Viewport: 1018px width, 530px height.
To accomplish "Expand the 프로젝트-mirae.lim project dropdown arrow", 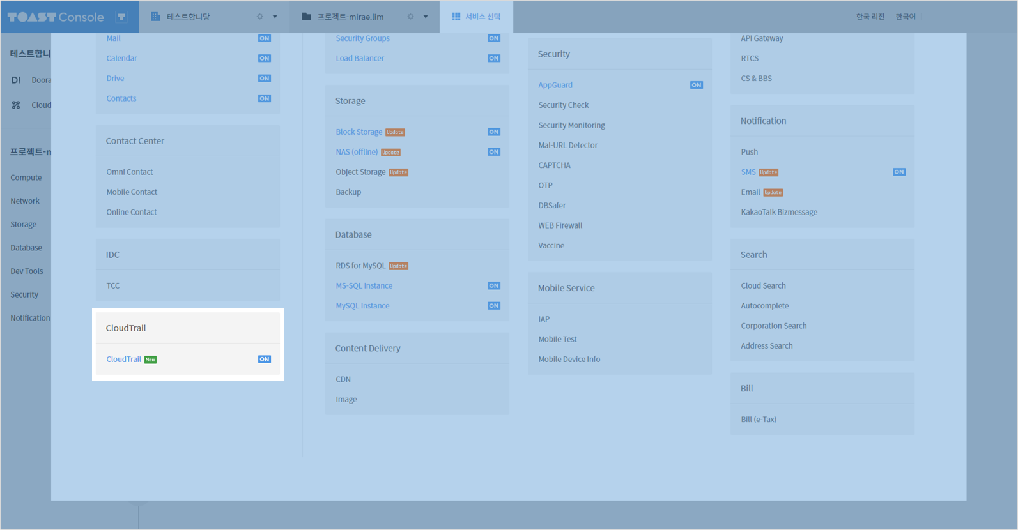I will [x=426, y=17].
